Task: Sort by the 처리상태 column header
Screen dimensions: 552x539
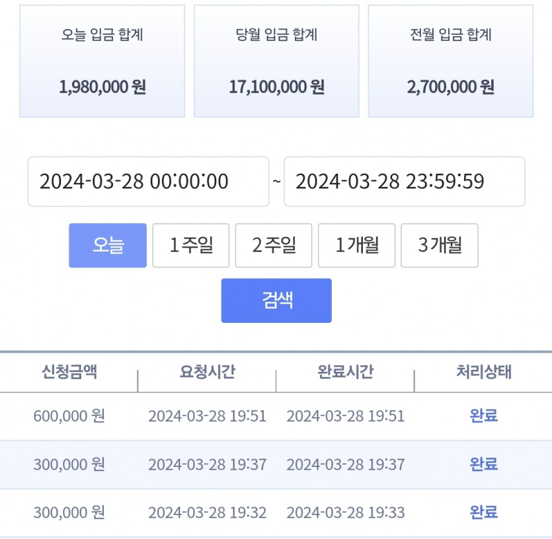Action: tap(484, 372)
